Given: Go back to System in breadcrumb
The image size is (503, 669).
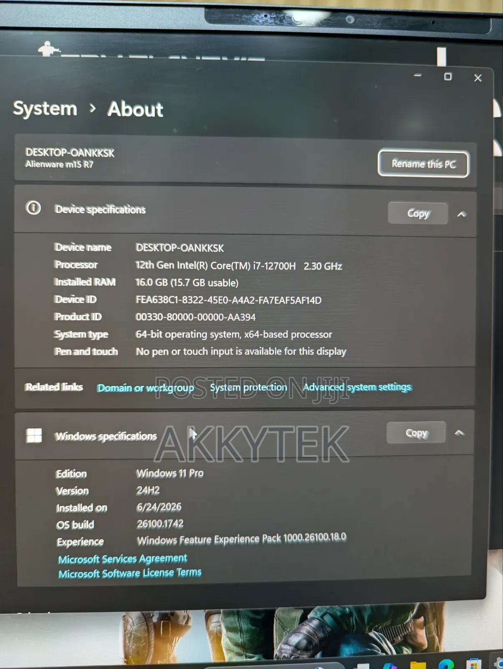Looking at the screenshot, I should tap(45, 109).
